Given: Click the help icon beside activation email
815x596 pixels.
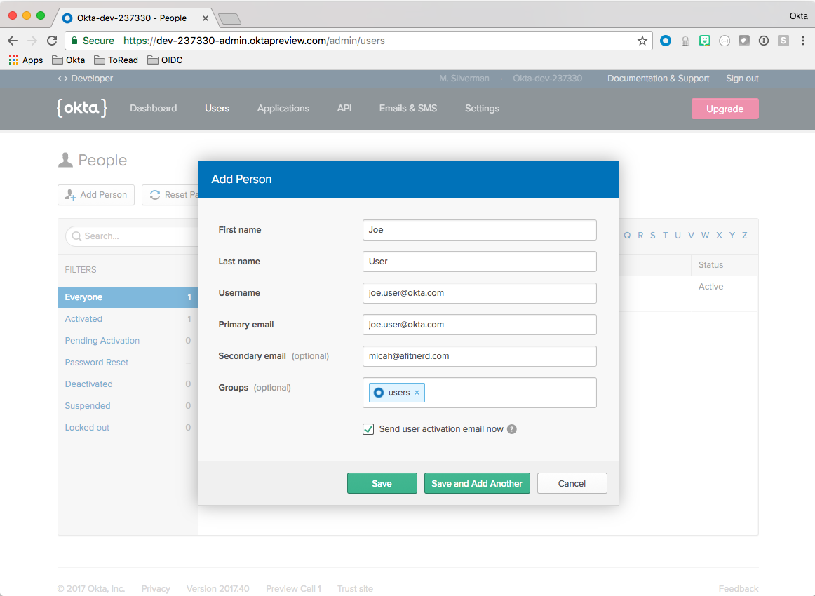Looking at the screenshot, I should point(512,429).
